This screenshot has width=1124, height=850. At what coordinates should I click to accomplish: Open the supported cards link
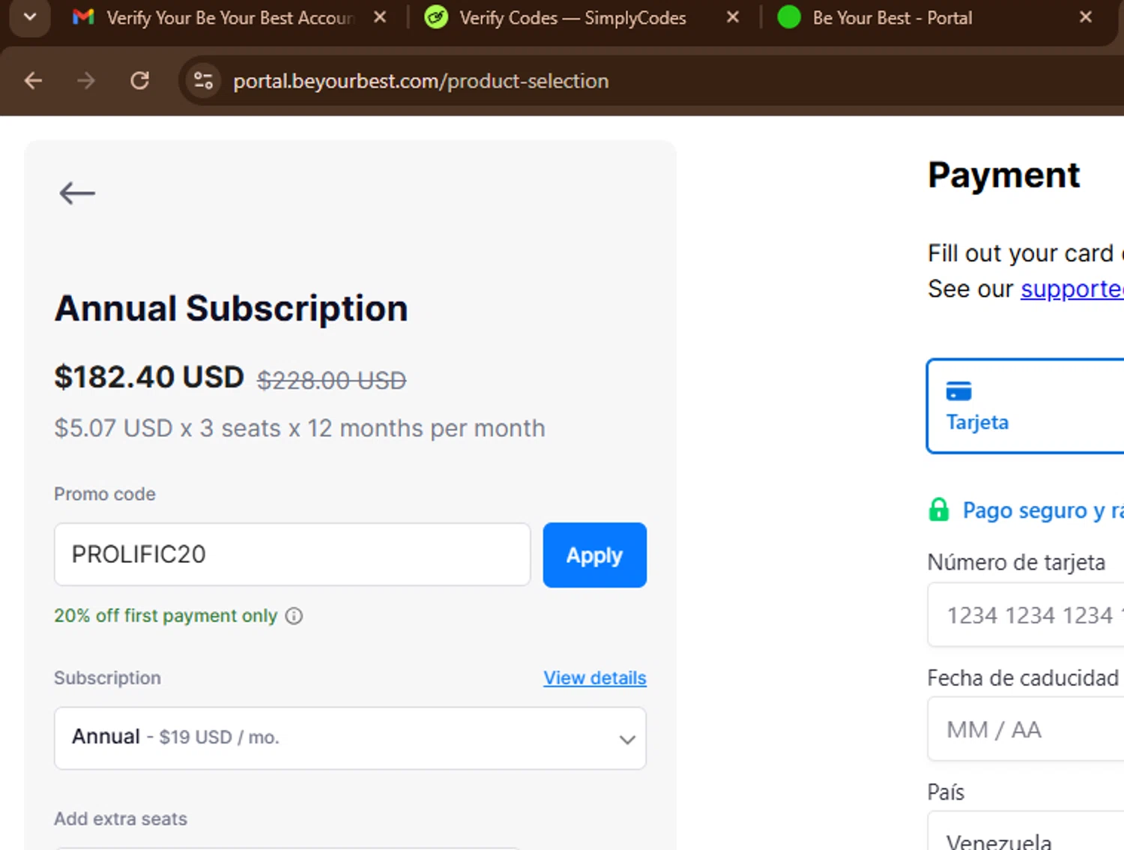pyautogui.click(x=1072, y=289)
